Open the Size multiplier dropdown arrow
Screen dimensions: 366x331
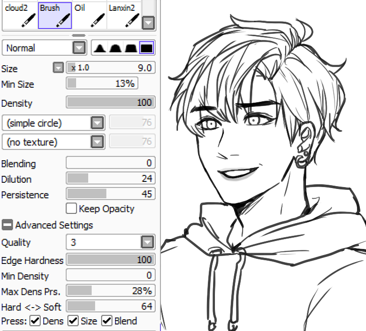pos(58,68)
